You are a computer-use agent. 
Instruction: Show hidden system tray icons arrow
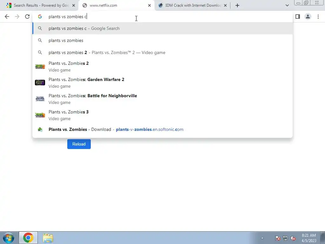[262, 238]
